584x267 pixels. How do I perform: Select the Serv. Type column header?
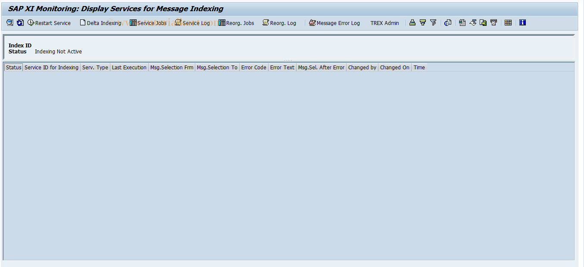[95, 67]
